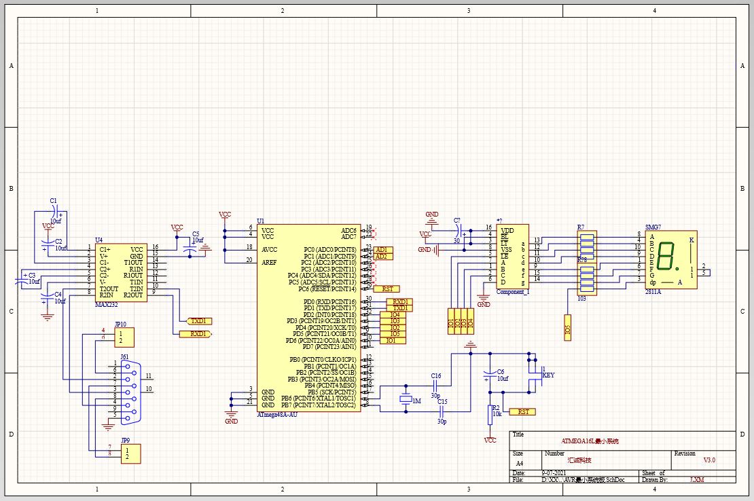
Task: Select the DB9 connector J61
Action: (x=130, y=392)
